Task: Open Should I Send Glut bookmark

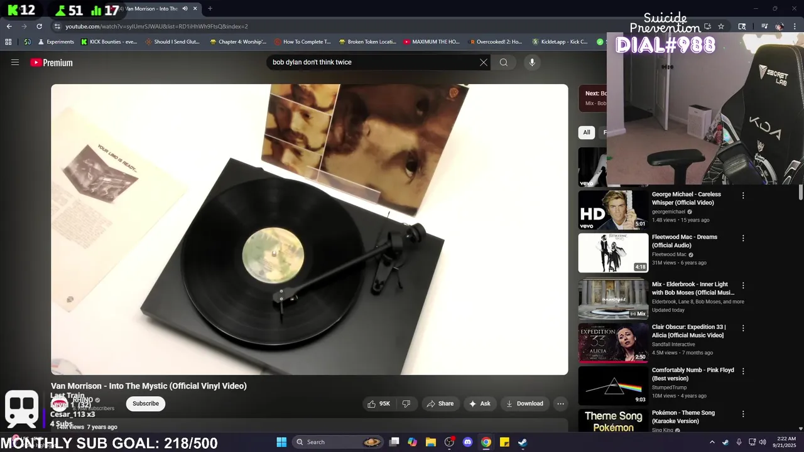Action: coord(172,42)
